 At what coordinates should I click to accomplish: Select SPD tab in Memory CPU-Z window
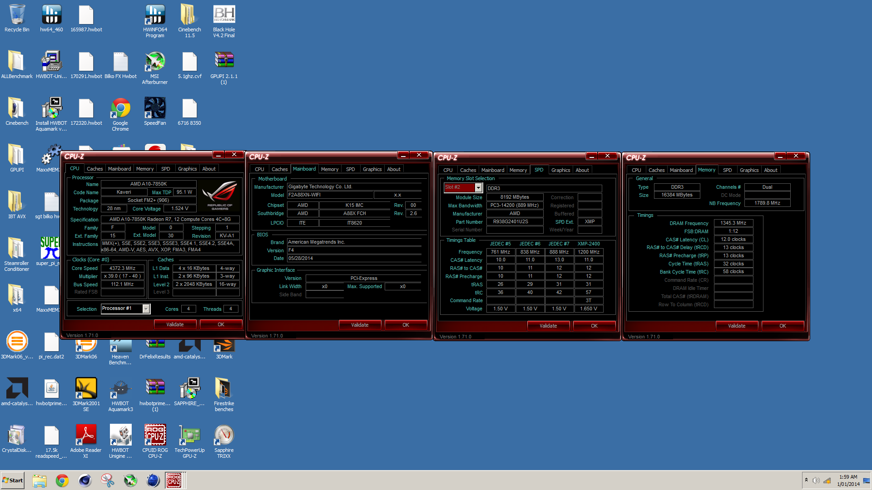click(727, 170)
